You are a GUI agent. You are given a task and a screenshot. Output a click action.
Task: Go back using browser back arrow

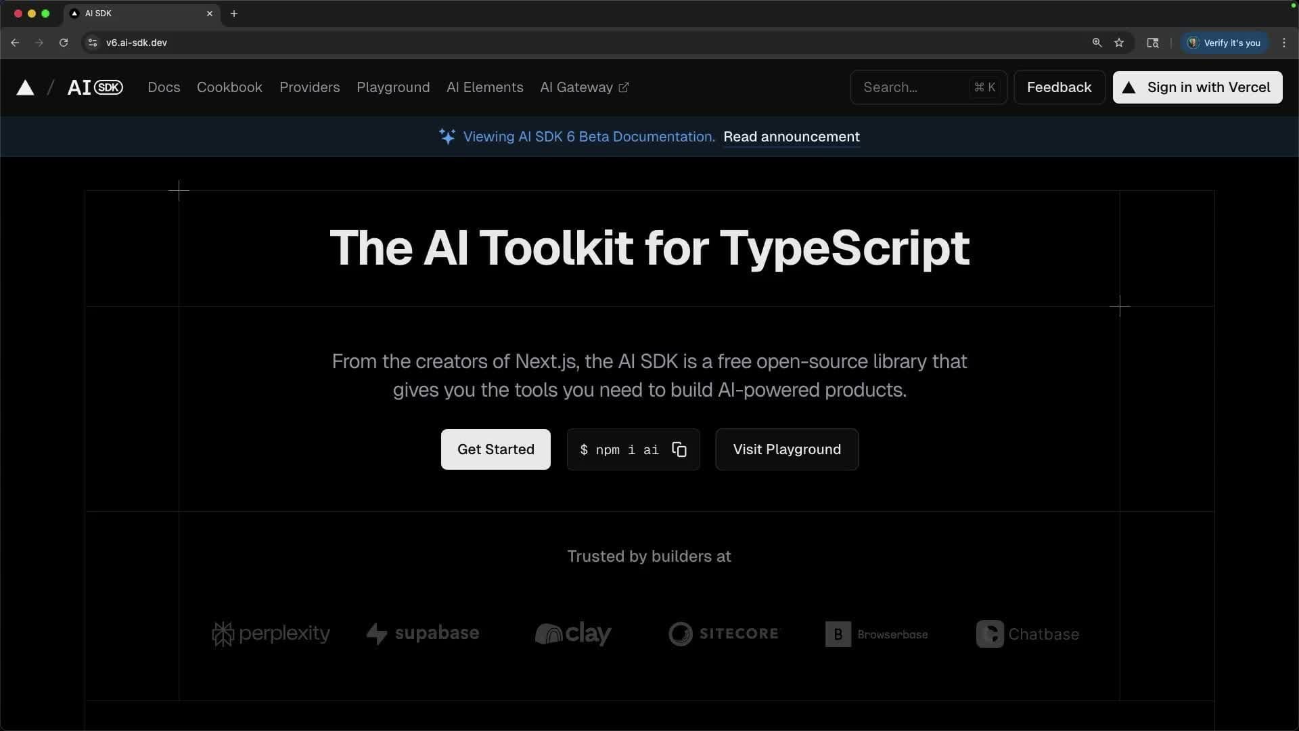coord(15,43)
